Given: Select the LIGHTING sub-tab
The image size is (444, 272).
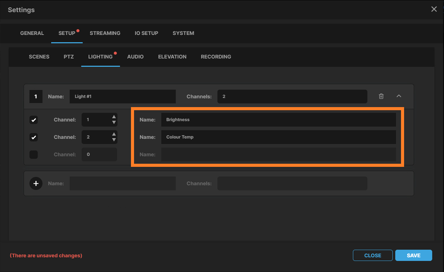Looking at the screenshot, I should (100, 57).
